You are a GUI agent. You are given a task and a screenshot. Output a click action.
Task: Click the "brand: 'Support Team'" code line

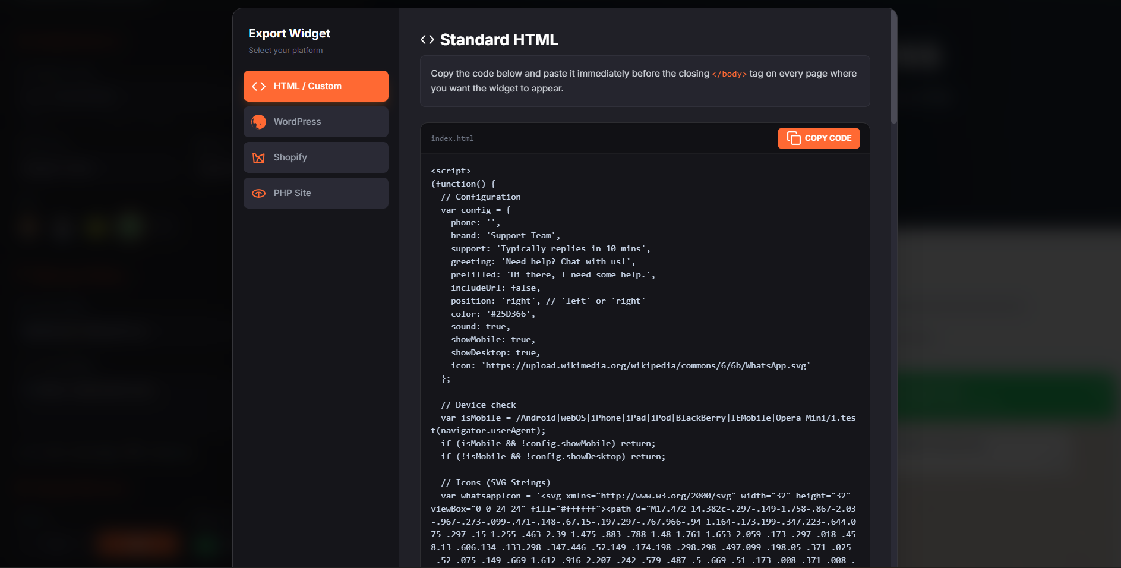pos(505,236)
